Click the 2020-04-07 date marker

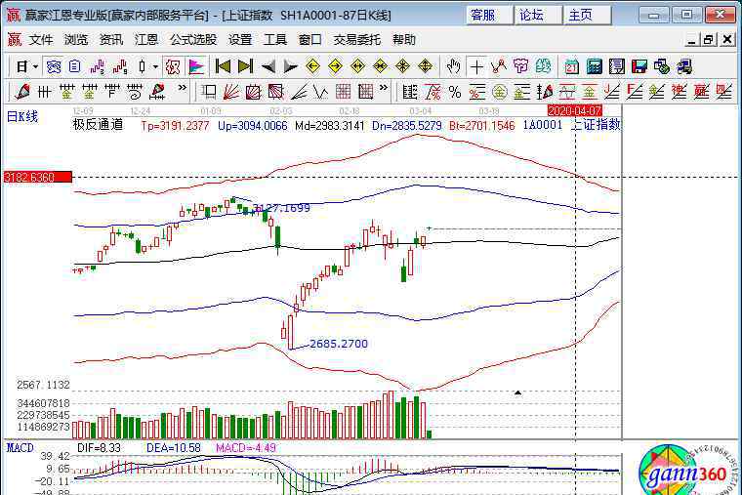[574, 110]
